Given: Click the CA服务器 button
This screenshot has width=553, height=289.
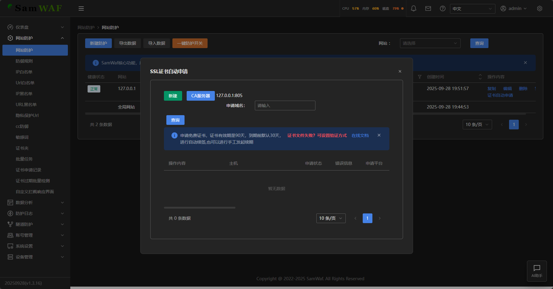Looking at the screenshot, I should coord(200,96).
